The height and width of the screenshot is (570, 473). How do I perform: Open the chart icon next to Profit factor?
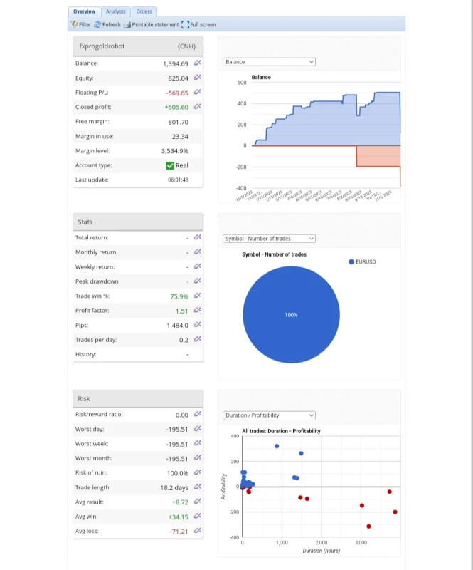tap(197, 311)
